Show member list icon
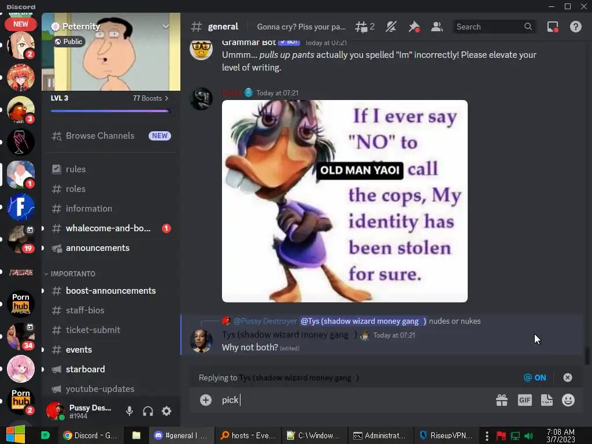The image size is (592, 444). 437,27
